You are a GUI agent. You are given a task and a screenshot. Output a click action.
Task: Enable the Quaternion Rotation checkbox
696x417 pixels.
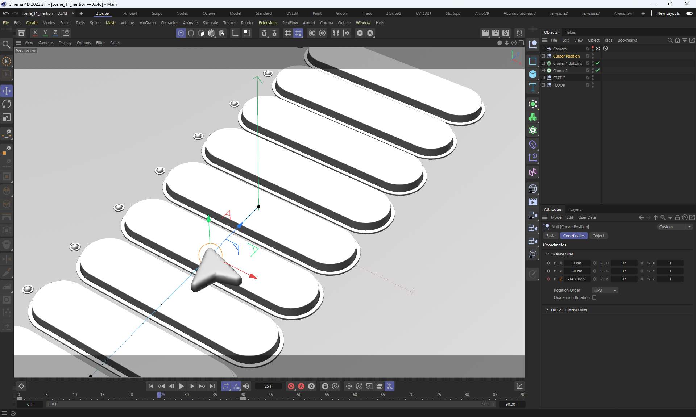coord(594,297)
